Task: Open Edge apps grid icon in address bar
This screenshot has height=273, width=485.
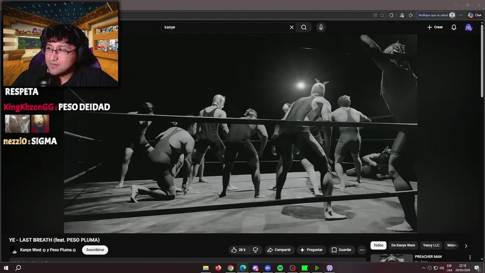Action: tap(375, 15)
